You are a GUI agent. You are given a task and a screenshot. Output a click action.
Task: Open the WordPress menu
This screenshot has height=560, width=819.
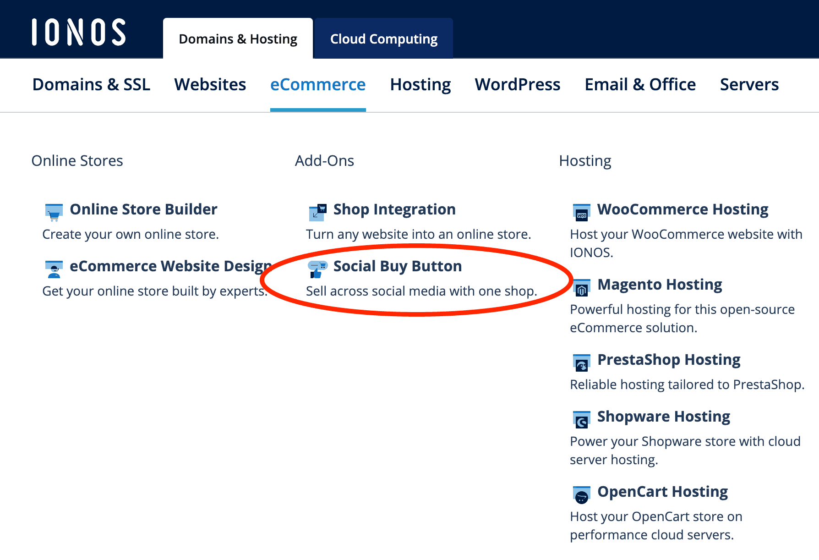[517, 85]
